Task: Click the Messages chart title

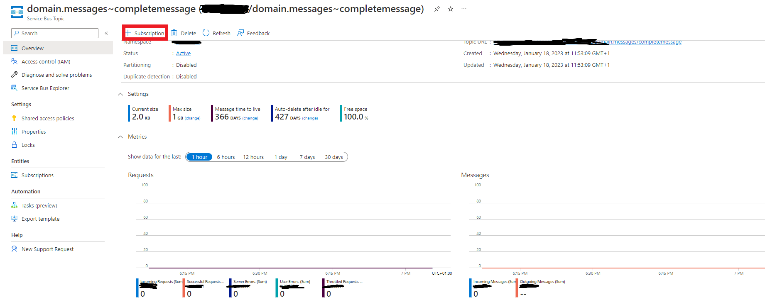Action: click(475, 175)
